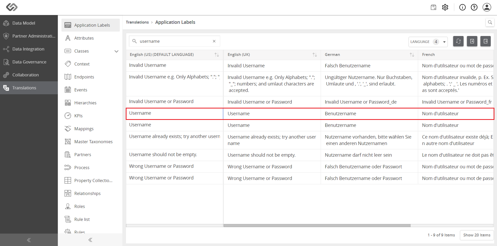Open Partners menu item
This screenshot has width=497, height=246.
click(90, 155)
